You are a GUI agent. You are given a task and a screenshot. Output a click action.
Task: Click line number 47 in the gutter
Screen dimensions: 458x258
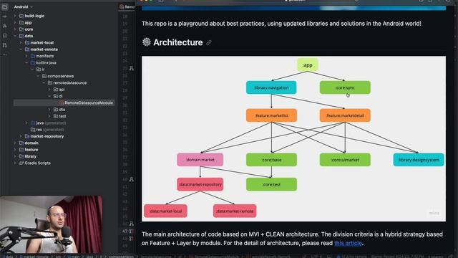click(125, 231)
